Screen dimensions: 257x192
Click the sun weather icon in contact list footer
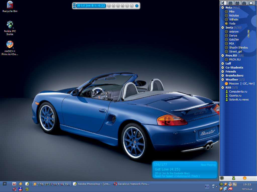point(244,178)
